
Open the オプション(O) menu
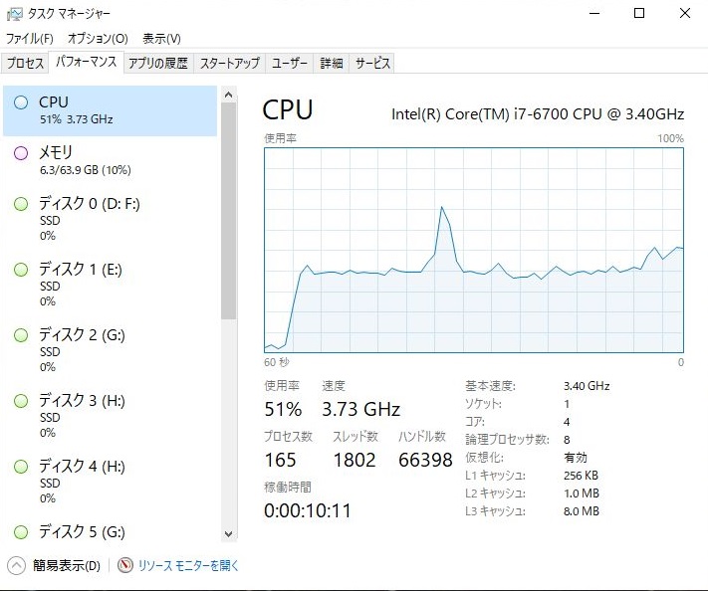click(98, 39)
